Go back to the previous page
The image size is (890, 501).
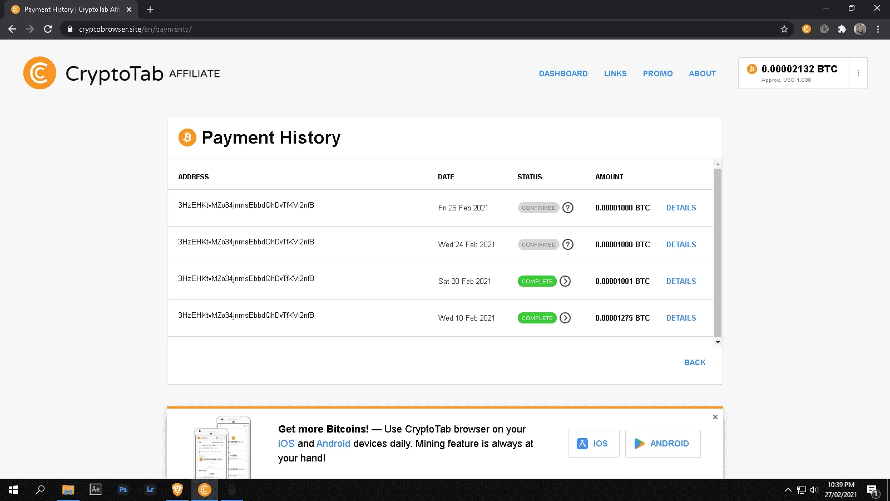tap(12, 29)
